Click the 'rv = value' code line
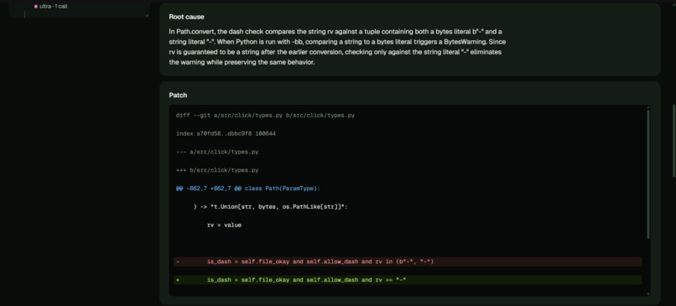Viewport: 676px width, 306px height. pyautogui.click(x=224, y=225)
